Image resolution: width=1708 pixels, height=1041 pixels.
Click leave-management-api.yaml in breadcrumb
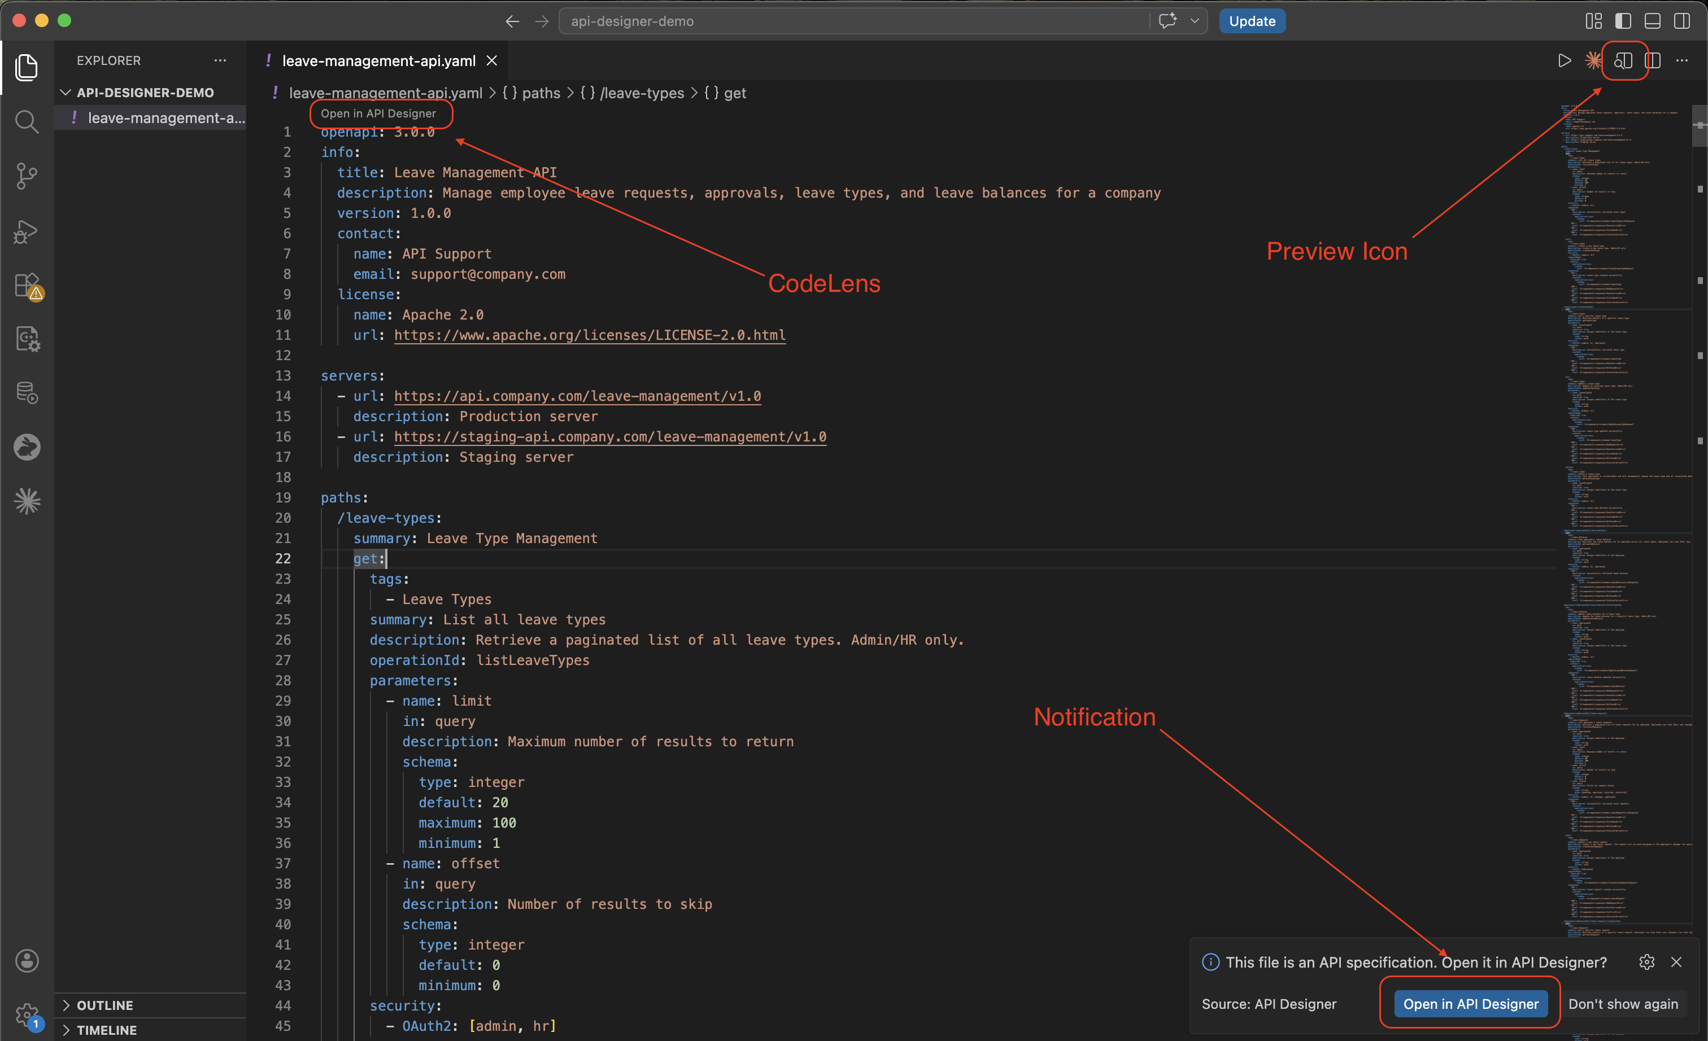[385, 93]
